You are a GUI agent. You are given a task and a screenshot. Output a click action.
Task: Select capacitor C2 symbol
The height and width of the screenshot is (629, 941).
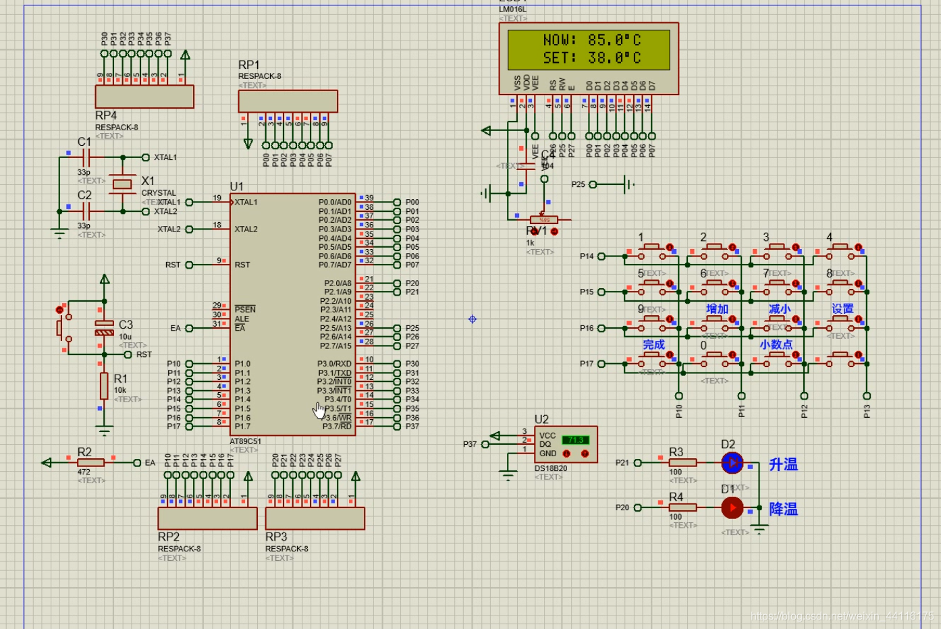(85, 211)
